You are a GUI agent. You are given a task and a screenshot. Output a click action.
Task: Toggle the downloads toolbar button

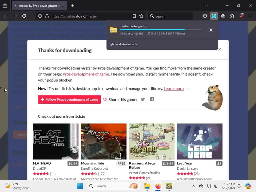[x=214, y=16]
